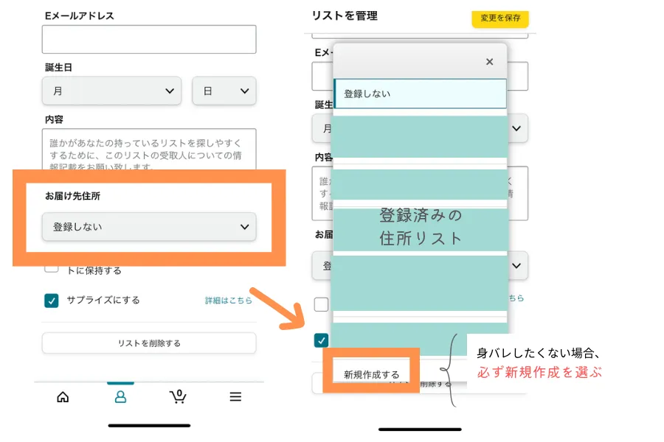Click the 内容 description text area
The image size is (664, 442).
click(149, 150)
